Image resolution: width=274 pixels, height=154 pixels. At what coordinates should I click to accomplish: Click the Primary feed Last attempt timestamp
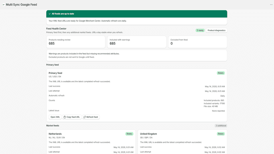215,91
